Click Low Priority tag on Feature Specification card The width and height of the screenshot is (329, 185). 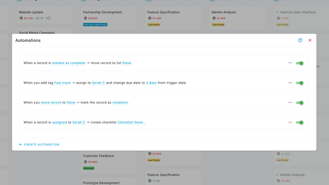[154, 25]
